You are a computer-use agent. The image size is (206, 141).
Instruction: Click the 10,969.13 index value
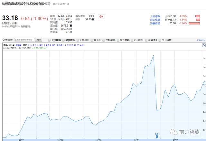point(170,20)
